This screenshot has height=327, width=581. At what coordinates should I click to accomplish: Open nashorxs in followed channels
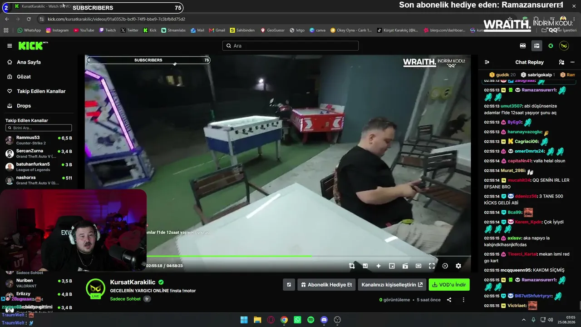(39, 180)
